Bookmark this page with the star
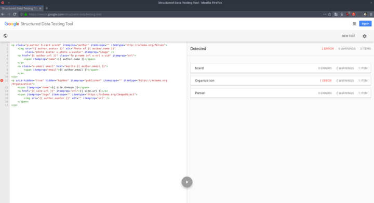374x203 pixels. click(330, 15)
